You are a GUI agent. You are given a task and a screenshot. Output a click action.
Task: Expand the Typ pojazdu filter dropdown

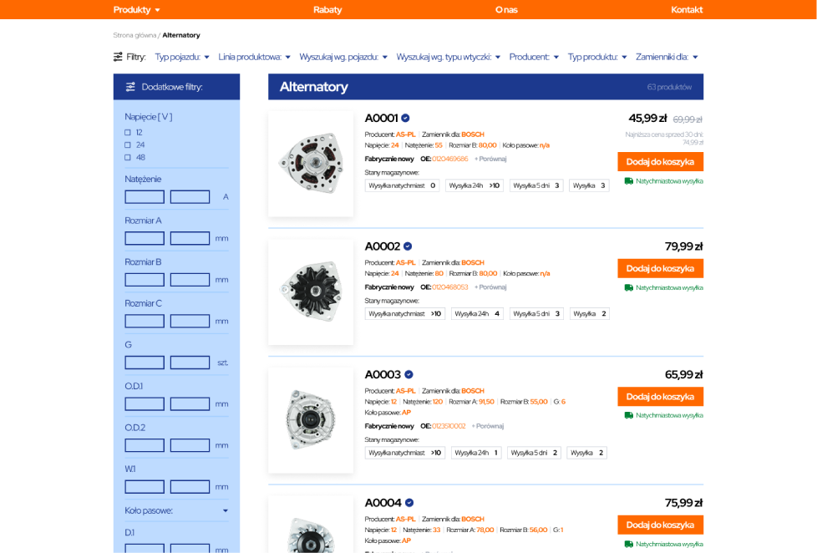point(182,57)
